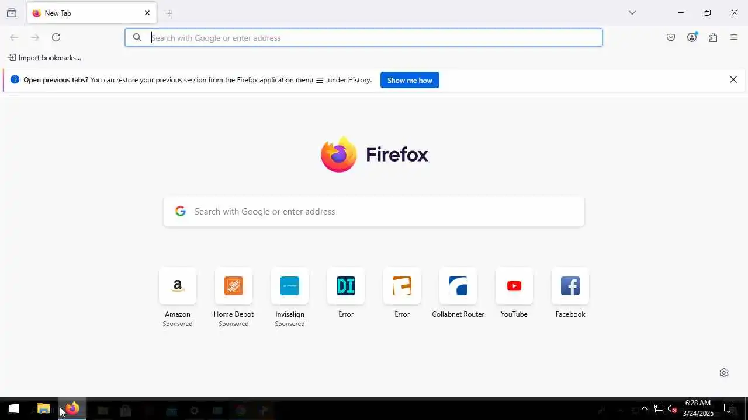Click the Firefox logo on the page
The height and width of the screenshot is (420, 748).
coord(338,155)
